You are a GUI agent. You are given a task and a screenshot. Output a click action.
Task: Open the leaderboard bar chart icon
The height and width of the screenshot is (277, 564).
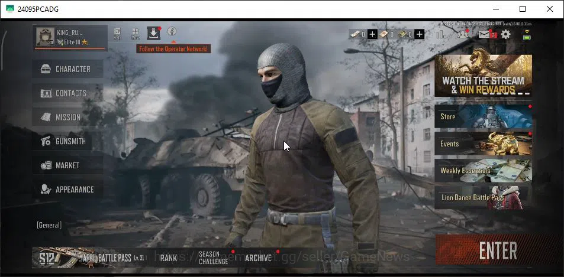click(x=441, y=34)
